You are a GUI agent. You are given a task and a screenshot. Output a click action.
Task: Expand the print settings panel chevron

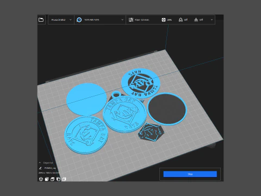(212, 20)
